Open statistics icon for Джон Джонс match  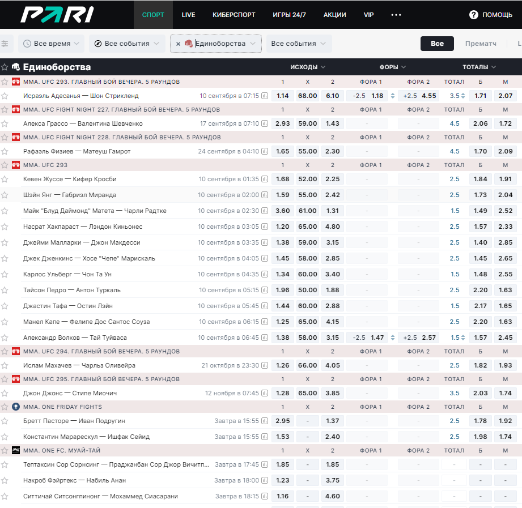(265, 393)
